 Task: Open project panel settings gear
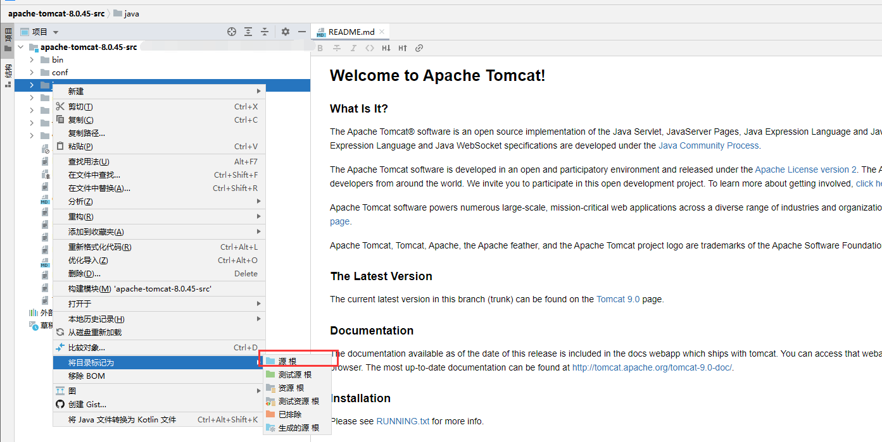click(286, 32)
